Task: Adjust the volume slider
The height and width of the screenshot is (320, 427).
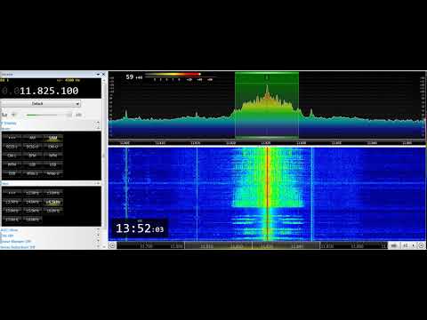Action: pyautogui.click(x=49, y=115)
